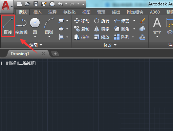The height and width of the screenshot is (131, 173).
Task: Select the 阵列 array tool
Action: [x=122, y=37]
